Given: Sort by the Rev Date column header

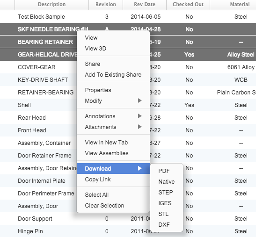Looking at the screenshot, I should 145,4.
